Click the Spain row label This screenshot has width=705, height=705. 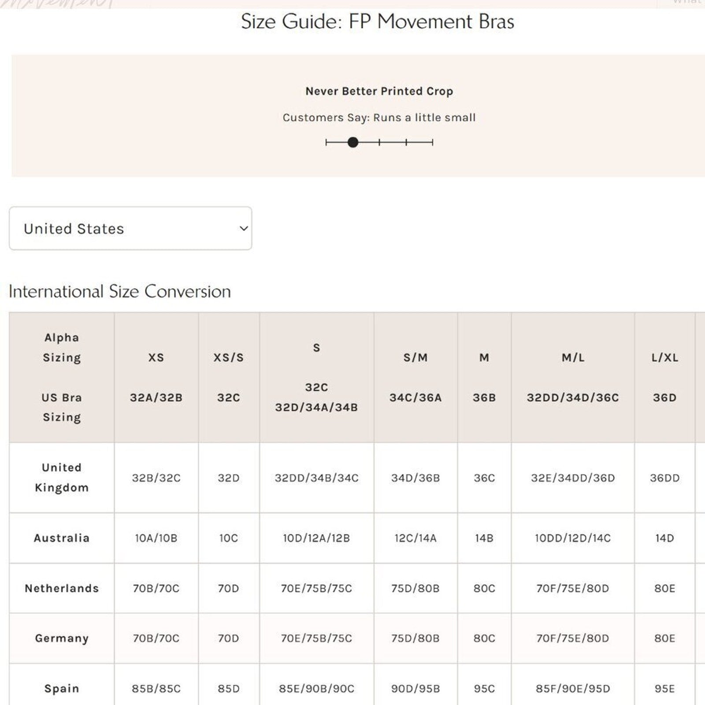coord(62,688)
